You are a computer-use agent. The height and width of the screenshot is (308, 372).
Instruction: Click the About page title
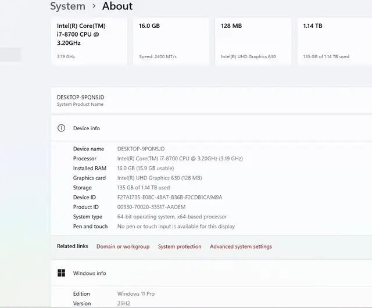117,6
